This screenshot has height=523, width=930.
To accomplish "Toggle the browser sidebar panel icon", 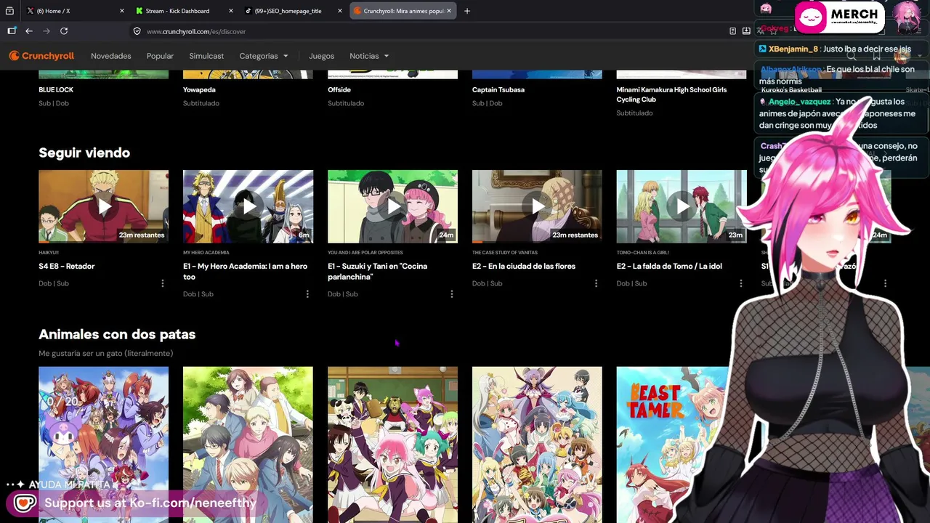I will pos(12,31).
